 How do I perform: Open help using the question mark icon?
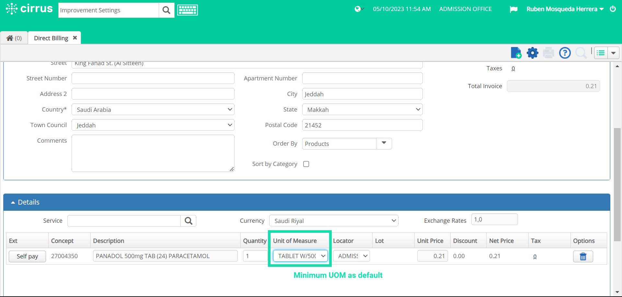tap(565, 53)
